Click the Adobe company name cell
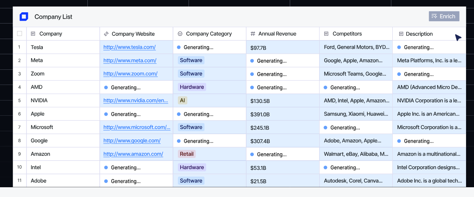This screenshot has height=197, width=474. [x=63, y=181]
